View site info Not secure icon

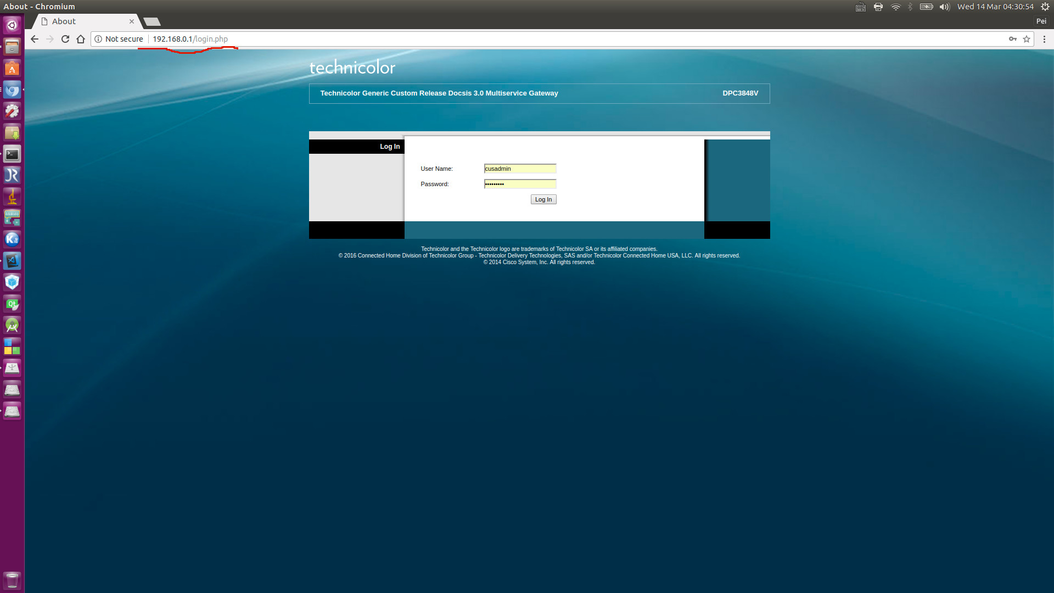point(98,39)
